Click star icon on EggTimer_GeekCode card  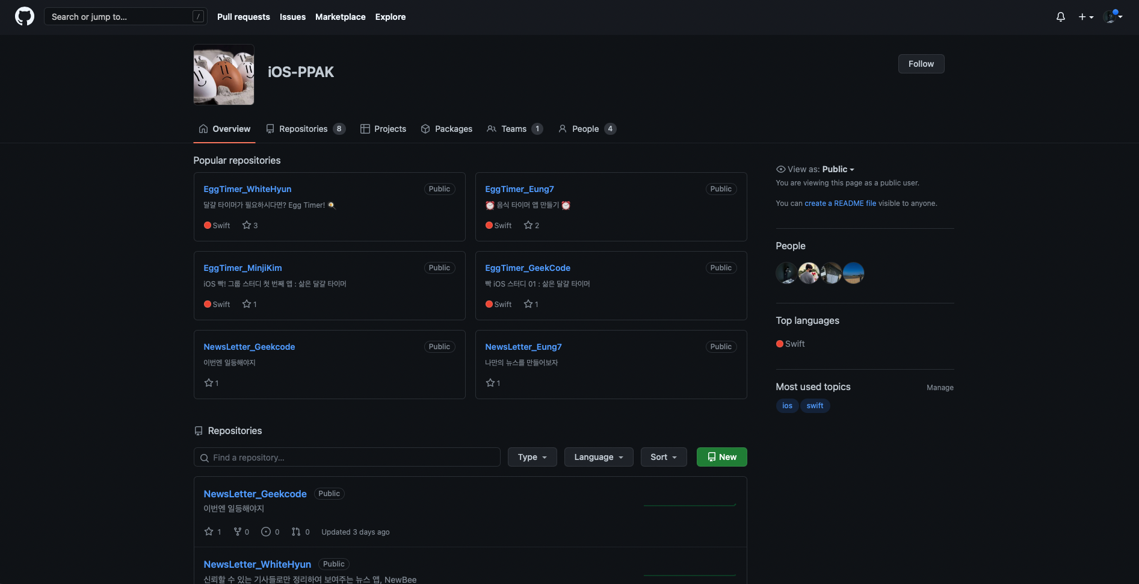click(528, 304)
